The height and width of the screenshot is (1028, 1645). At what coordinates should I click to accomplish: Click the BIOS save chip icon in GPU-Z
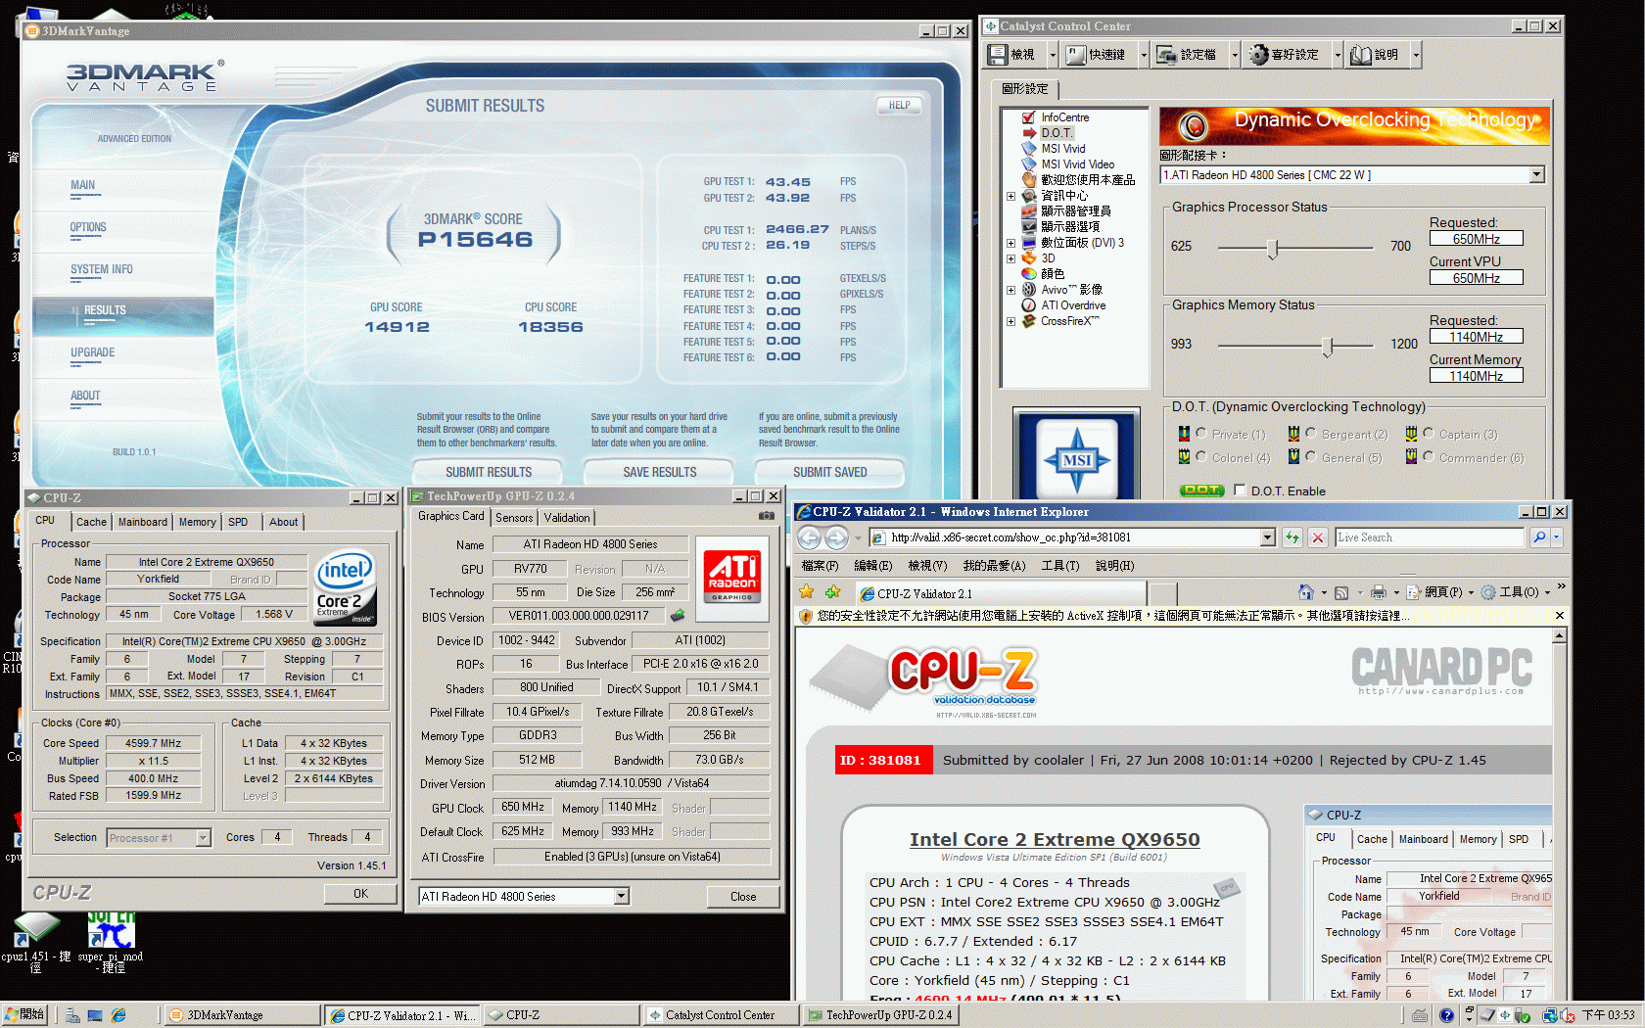coord(677,616)
